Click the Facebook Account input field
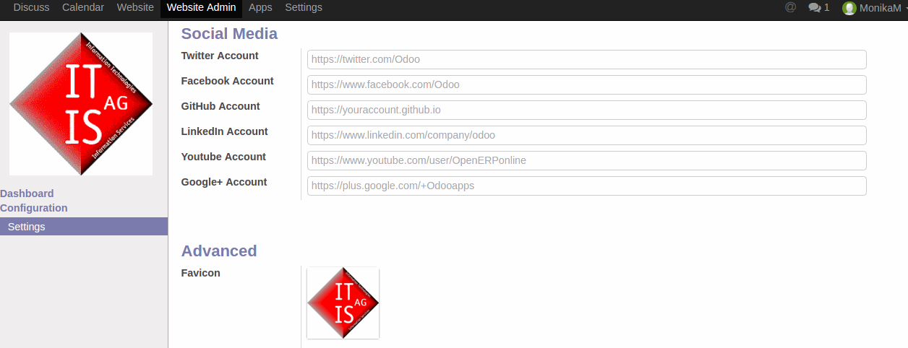Screen dimensions: 908x348 pyautogui.click(x=587, y=84)
